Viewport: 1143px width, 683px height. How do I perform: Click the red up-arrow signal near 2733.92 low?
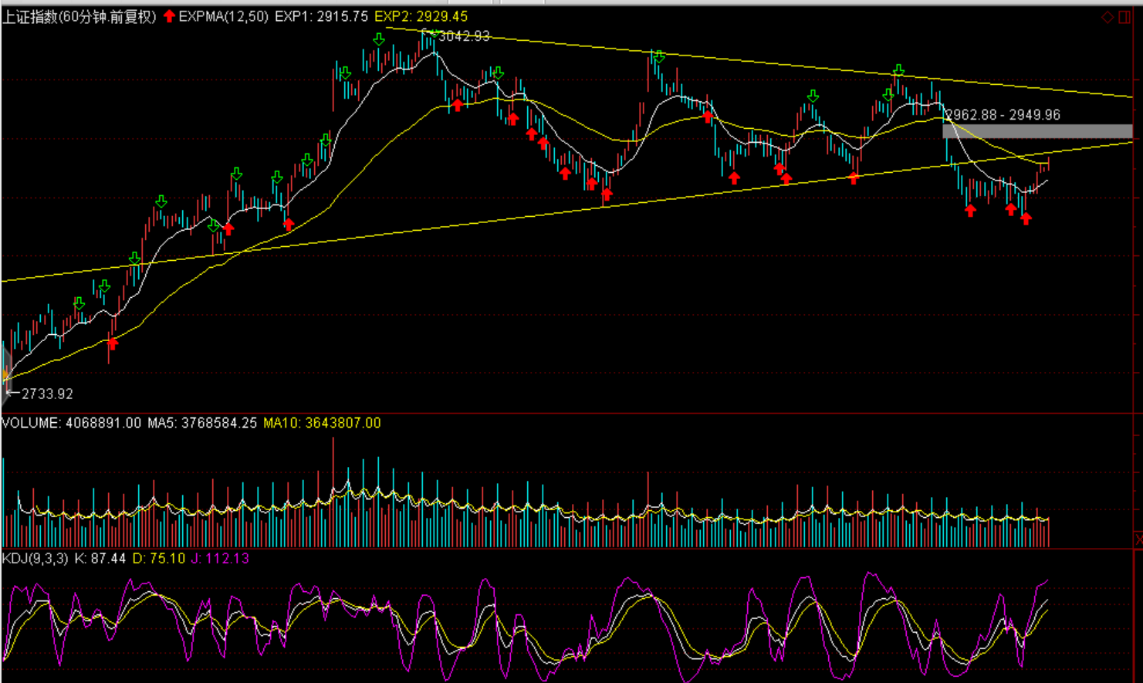113,343
